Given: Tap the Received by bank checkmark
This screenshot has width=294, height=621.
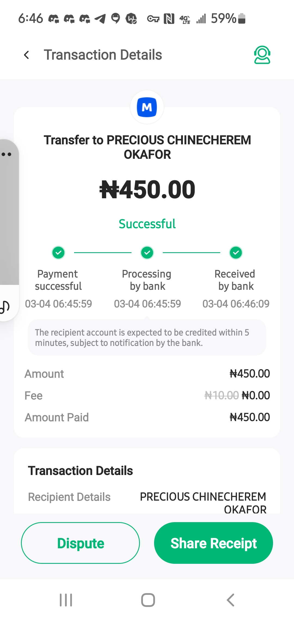Looking at the screenshot, I should click(x=236, y=253).
